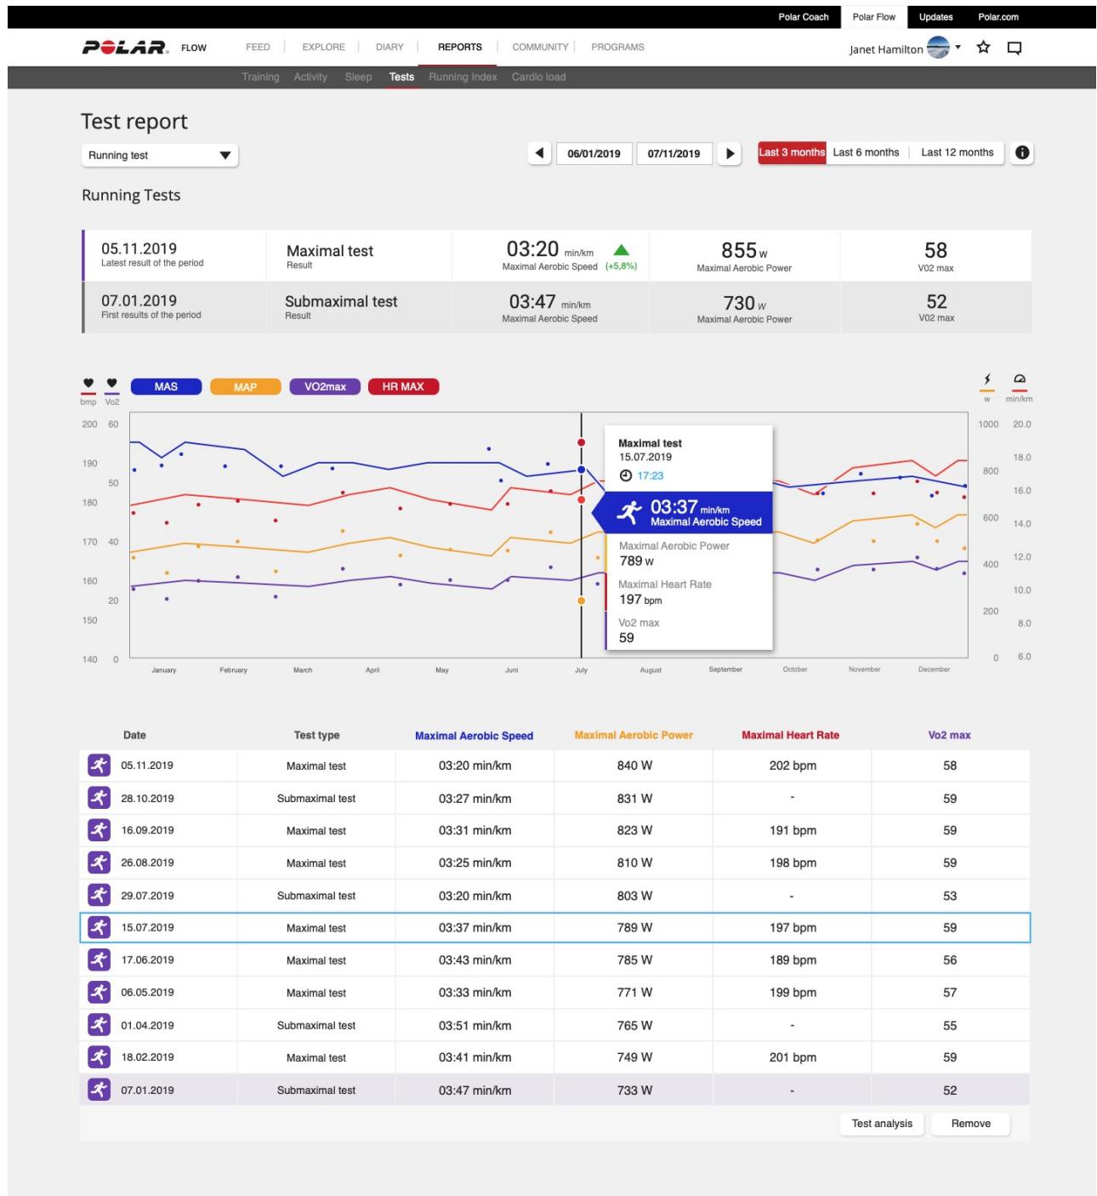The image size is (1097, 1196).
Task: Click the runner icon for 29.07.2019 row
Action: point(99,895)
